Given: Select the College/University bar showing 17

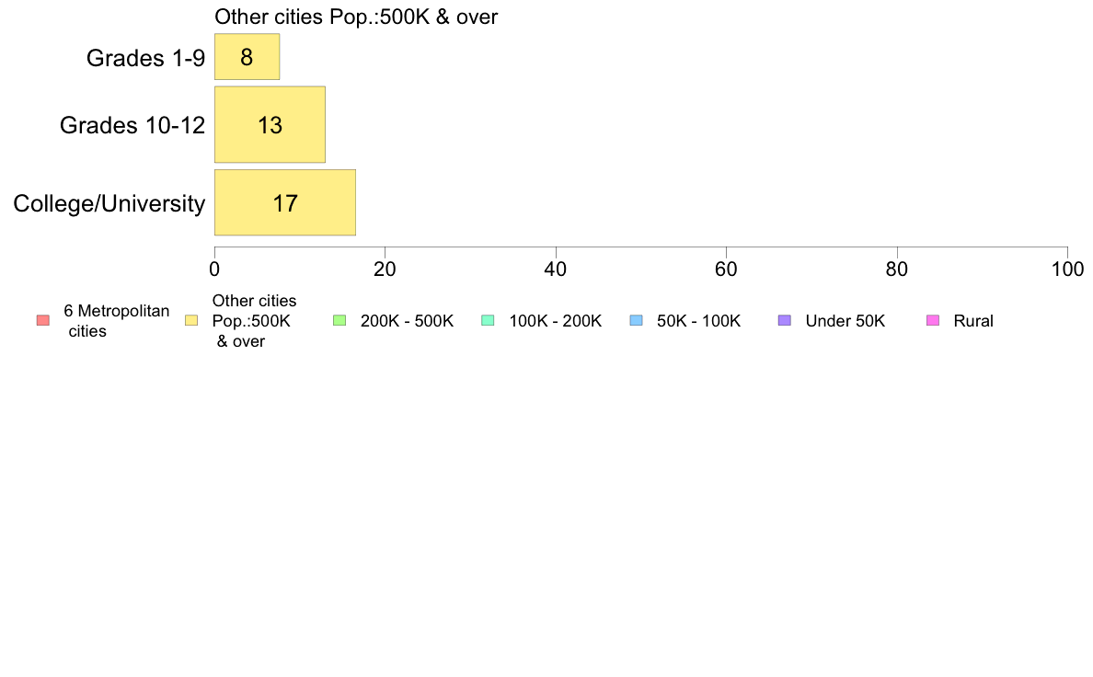Looking at the screenshot, I should tap(285, 203).
